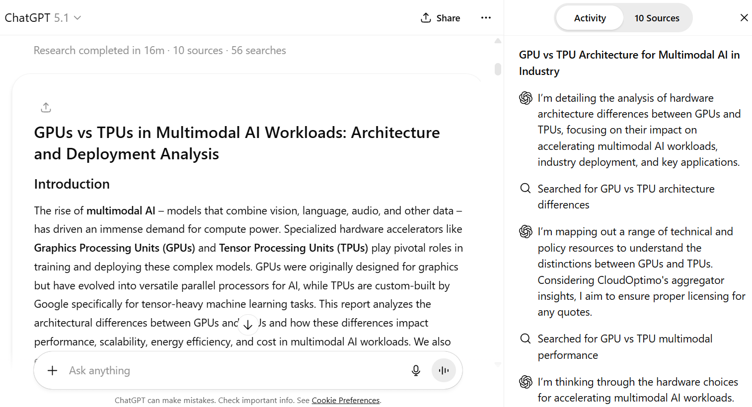This screenshot has width=752, height=407.
Task: Switch to the Activity tab
Action: tap(590, 18)
